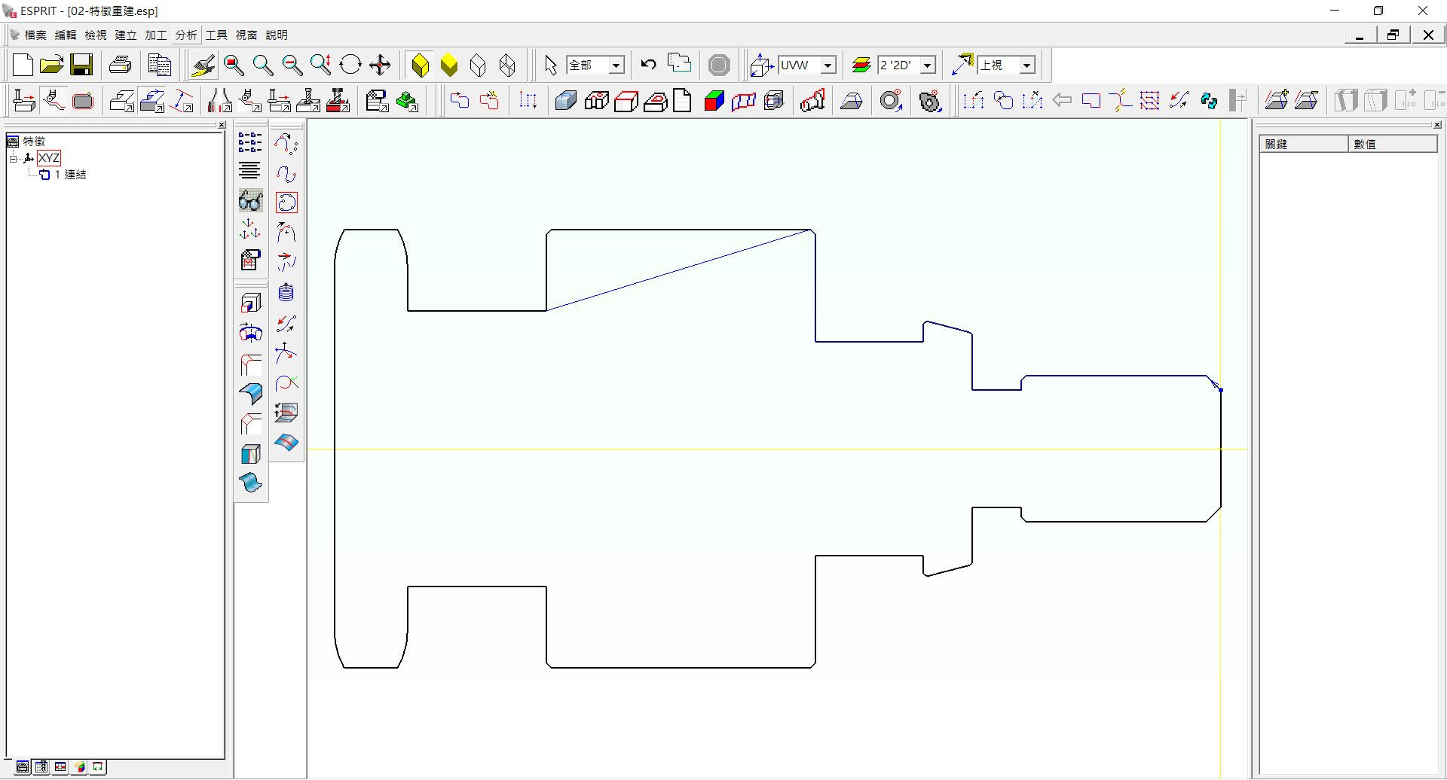Click the RGB colored cube icon

pyautogui.click(x=714, y=101)
